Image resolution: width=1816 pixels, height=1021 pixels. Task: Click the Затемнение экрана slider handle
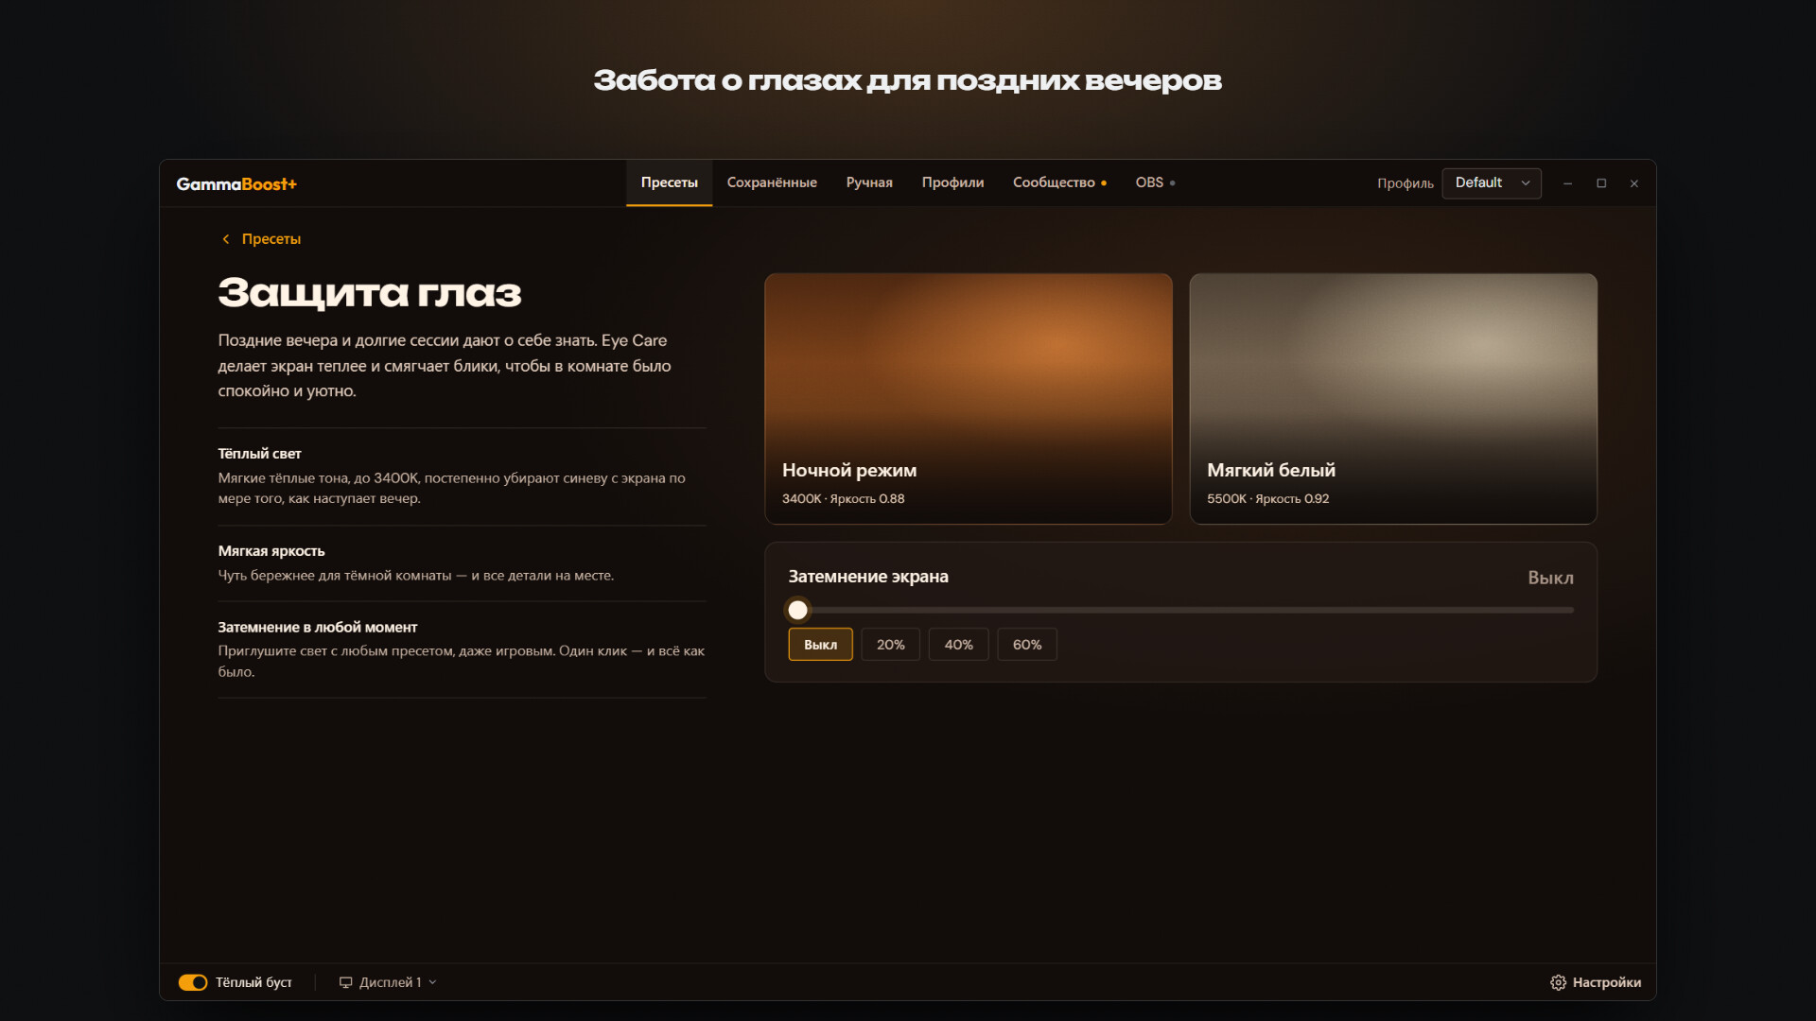pyautogui.click(x=798, y=611)
